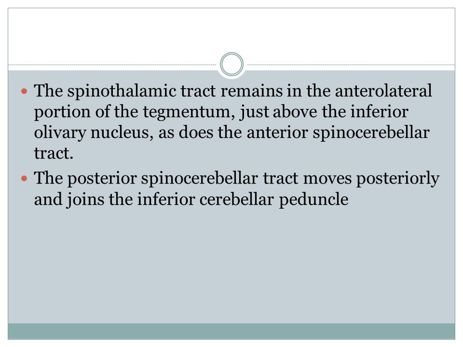Click the word "anterolateral" at line end
Viewport: 463px width, 347px height.
click(x=383, y=90)
